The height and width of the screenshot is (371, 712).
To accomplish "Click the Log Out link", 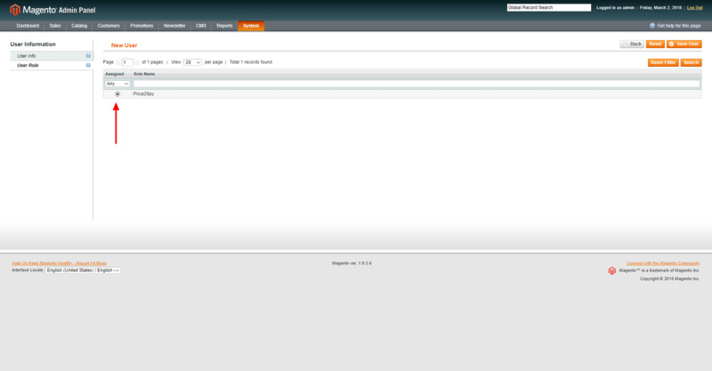I will click(x=694, y=8).
